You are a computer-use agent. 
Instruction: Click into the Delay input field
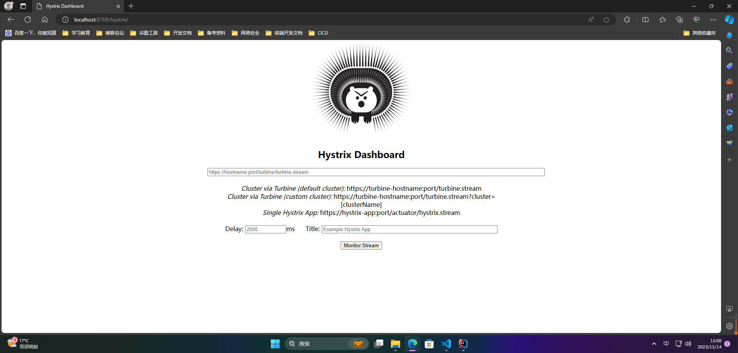tap(265, 229)
